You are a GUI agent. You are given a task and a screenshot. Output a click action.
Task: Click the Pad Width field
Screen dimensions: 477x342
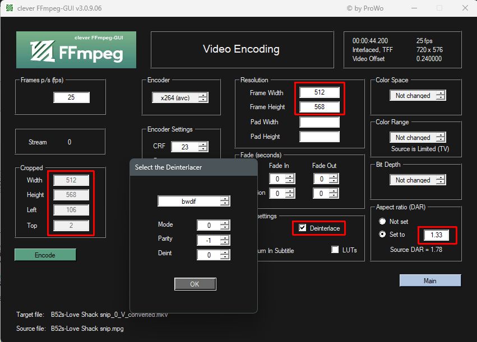pyautogui.click(x=319, y=122)
